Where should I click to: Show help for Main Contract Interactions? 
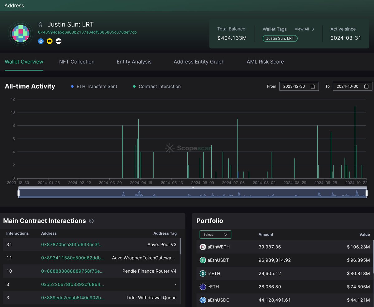coord(91,221)
